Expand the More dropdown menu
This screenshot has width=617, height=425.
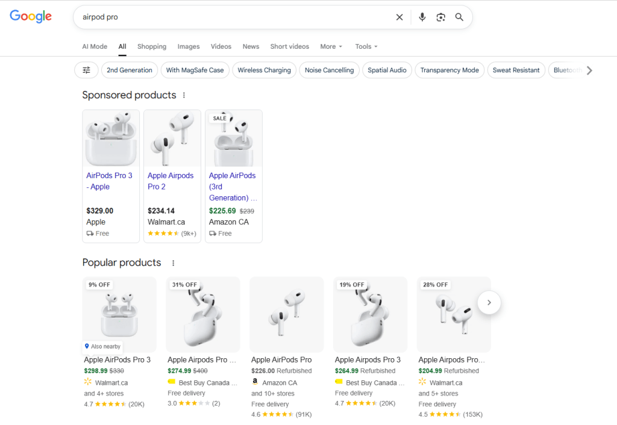(331, 46)
